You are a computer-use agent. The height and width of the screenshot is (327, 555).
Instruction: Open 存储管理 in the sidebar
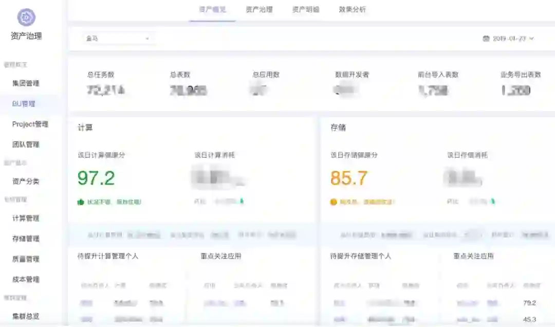26,239
